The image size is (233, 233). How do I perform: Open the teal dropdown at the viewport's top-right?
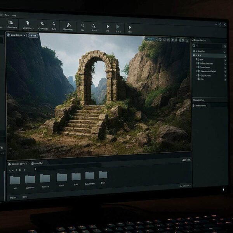[x=151, y=39]
